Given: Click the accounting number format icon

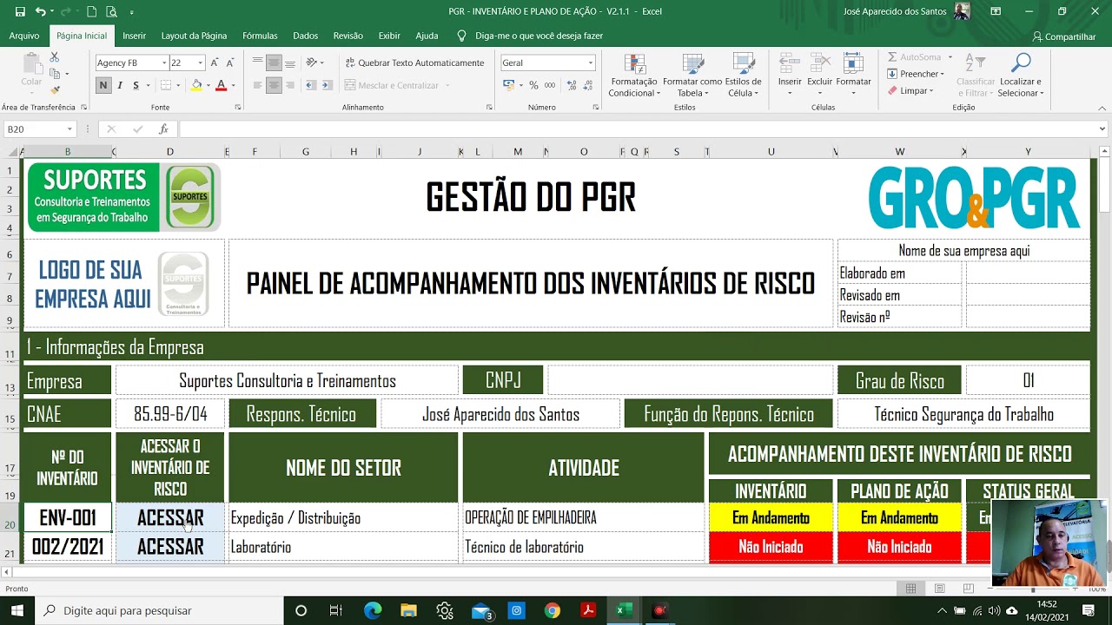Looking at the screenshot, I should (509, 85).
